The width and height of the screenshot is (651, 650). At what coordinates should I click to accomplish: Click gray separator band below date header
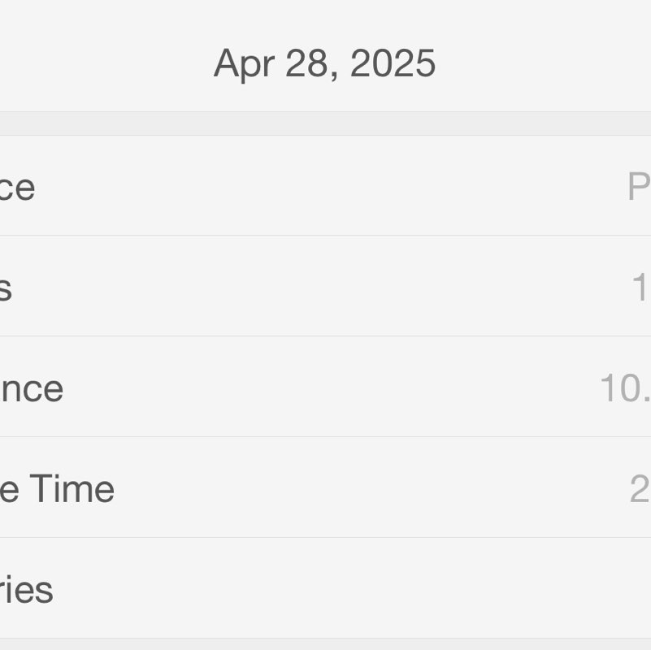coord(325,123)
